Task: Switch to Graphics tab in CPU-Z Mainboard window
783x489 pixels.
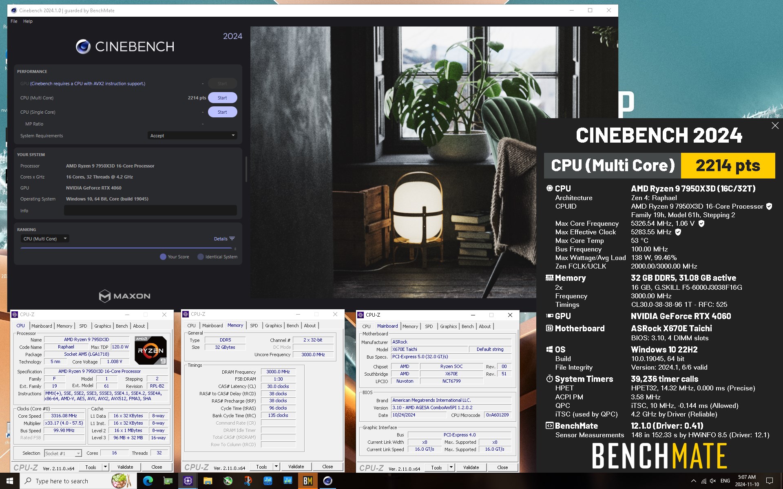Action: [x=449, y=326]
